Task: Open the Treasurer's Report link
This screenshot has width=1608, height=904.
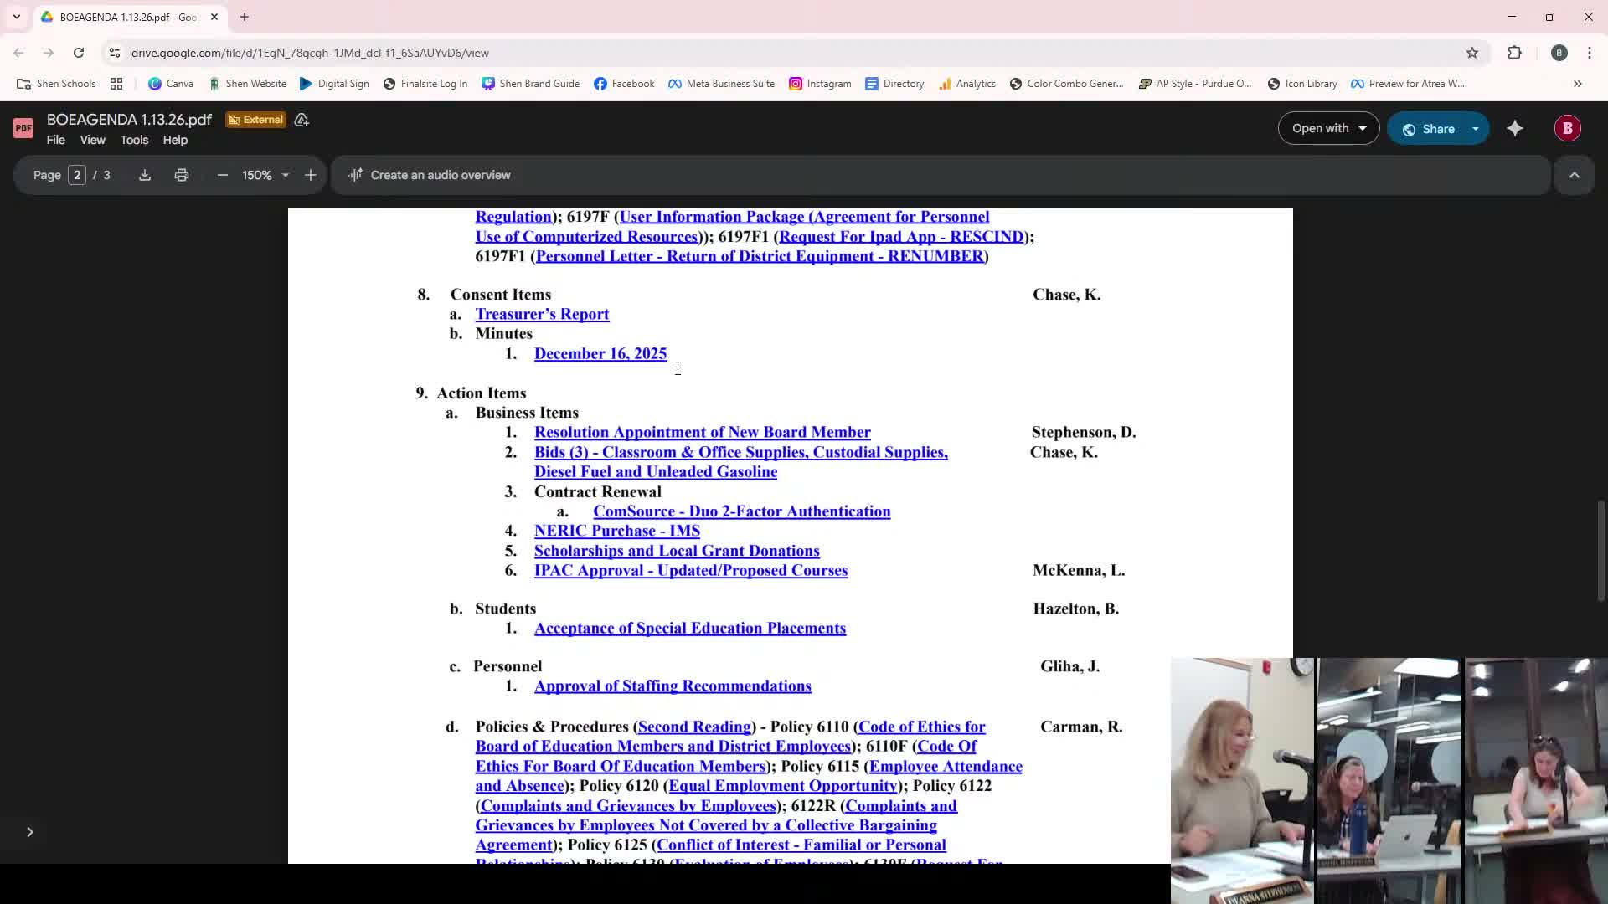Action: tap(542, 314)
